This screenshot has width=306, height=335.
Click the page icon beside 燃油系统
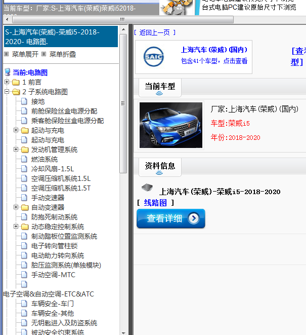[x=24, y=159]
